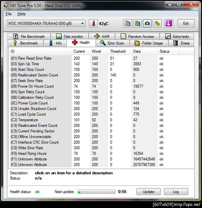Click the 0:55 countdown timer text
Screen dimensions: 202x208
click(122, 192)
